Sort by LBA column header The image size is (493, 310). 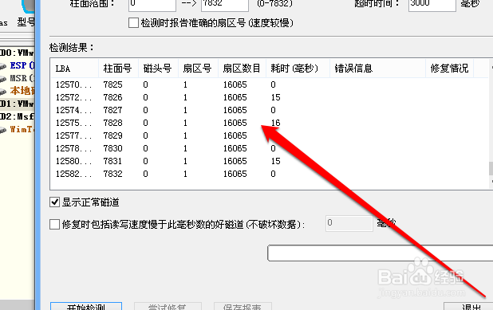point(75,69)
